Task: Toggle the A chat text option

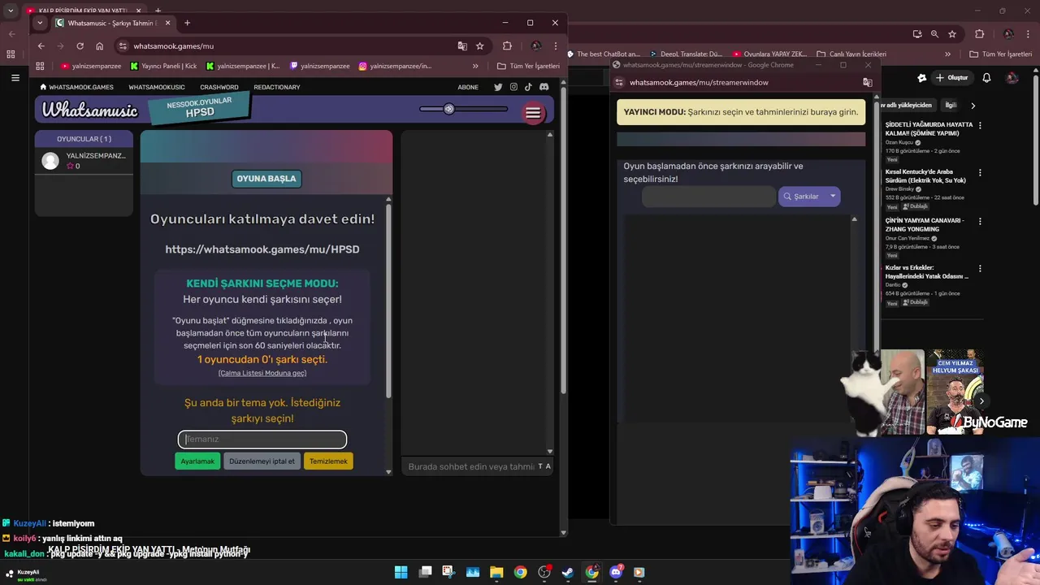Action: tap(548, 466)
